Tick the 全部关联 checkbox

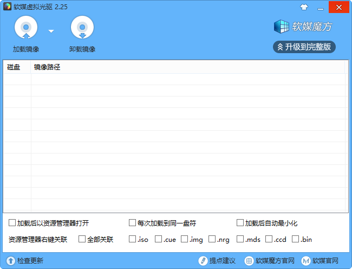82,239
